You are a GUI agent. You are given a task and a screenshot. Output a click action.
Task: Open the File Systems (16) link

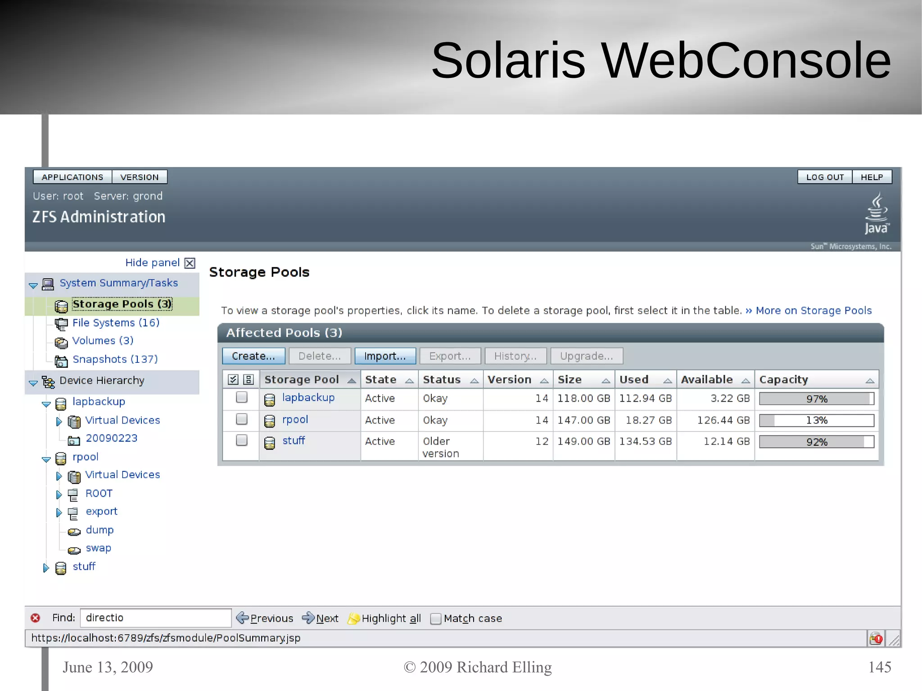116,323
